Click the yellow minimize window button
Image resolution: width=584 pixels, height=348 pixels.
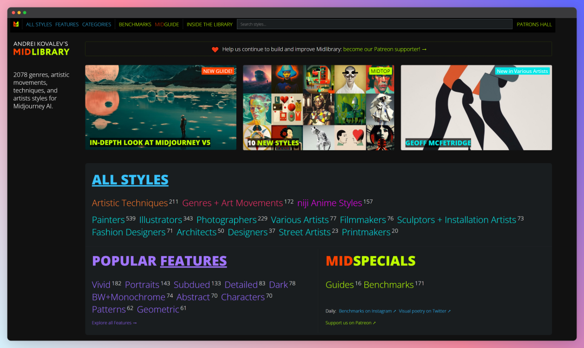pyautogui.click(x=19, y=12)
